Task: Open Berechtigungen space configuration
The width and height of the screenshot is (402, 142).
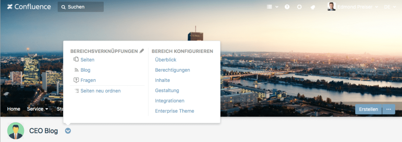Action: tap(173, 70)
